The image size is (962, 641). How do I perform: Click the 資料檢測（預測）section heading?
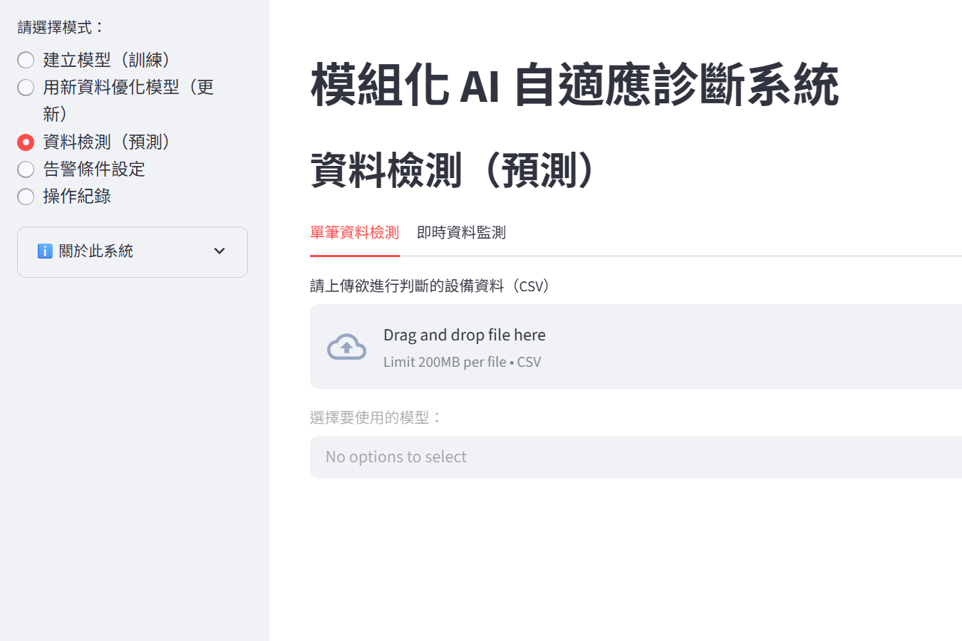452,171
